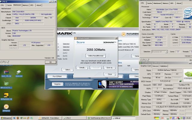Image resolution: width=192 pixels, height=120 pixels.
Task: Open Mainboard tab in the processor CPU-Z window
Action: 157,3
